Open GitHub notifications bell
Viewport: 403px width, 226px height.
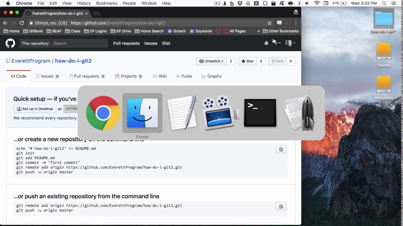[266, 43]
